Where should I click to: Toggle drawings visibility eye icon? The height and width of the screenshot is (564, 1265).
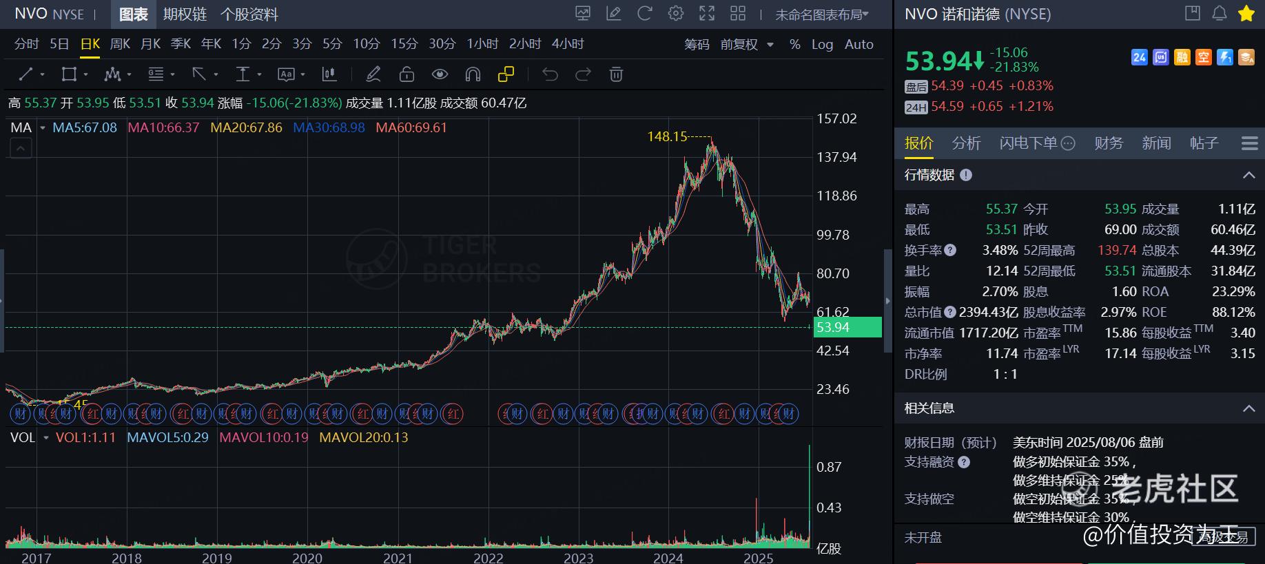tap(440, 74)
